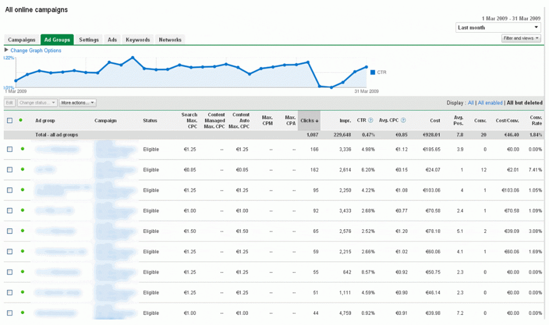Click the green status dot for 162 clicks row
Screen dimensions: 549x325
[x=23, y=169]
